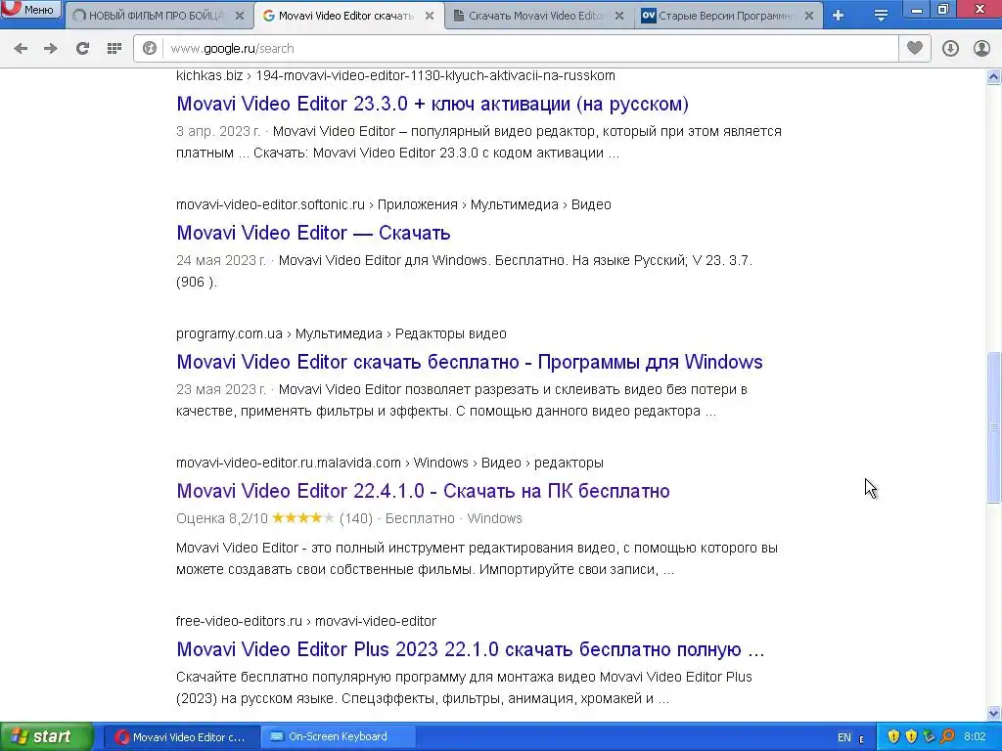Go back to previous page
The image size is (1002, 751).
click(x=21, y=49)
